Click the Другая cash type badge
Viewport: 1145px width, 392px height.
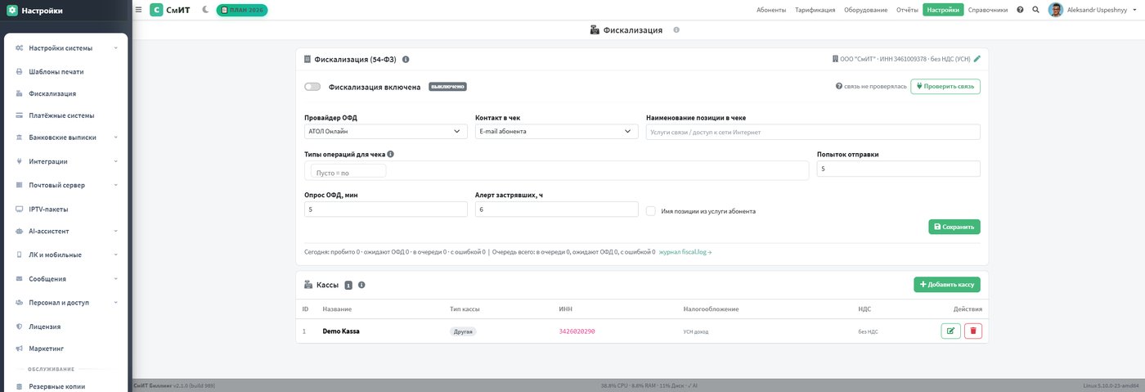point(463,331)
